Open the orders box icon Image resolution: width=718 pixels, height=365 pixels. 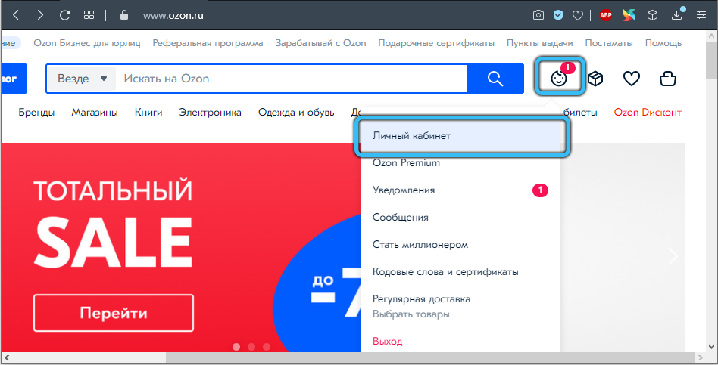coord(595,79)
